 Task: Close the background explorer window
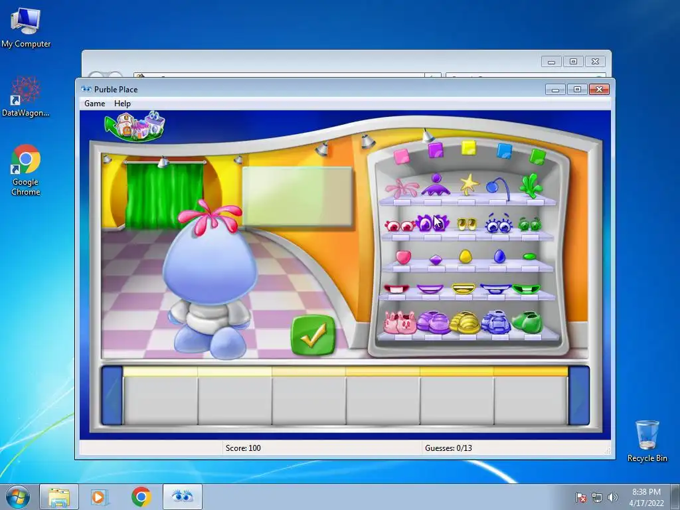tap(595, 62)
